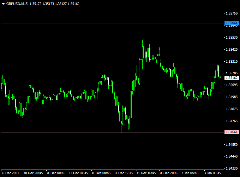Click the last candlestick on the chart
The width and height of the screenshot is (240, 177).
coord(220,77)
